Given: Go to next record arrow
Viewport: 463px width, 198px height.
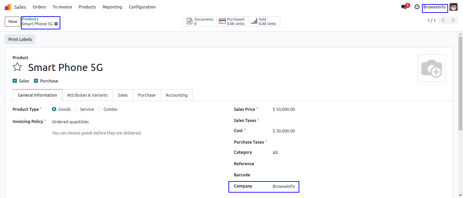Looking at the screenshot, I should pos(453,21).
